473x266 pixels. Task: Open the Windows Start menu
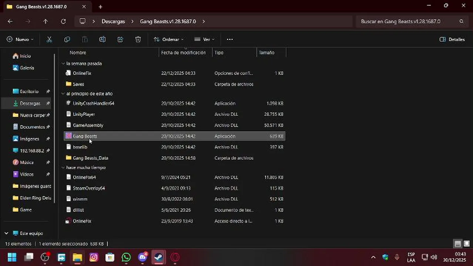[12, 257]
